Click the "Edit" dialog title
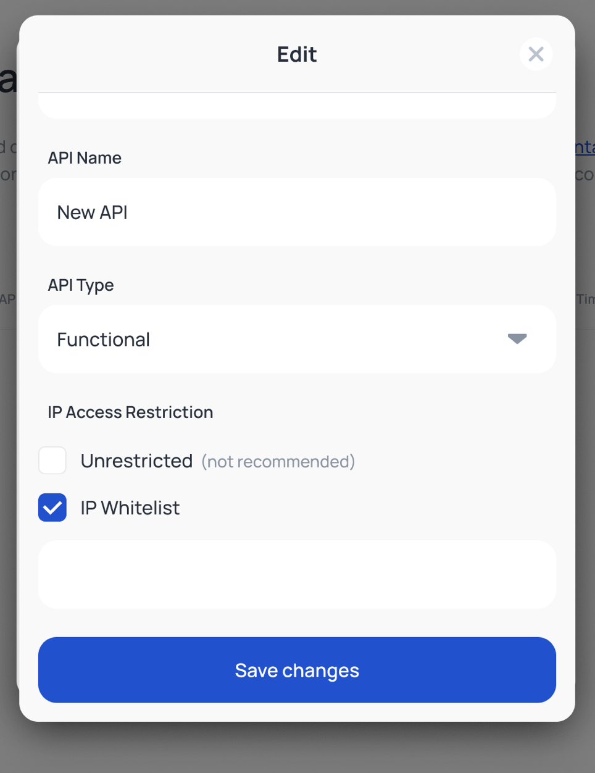 click(x=297, y=54)
